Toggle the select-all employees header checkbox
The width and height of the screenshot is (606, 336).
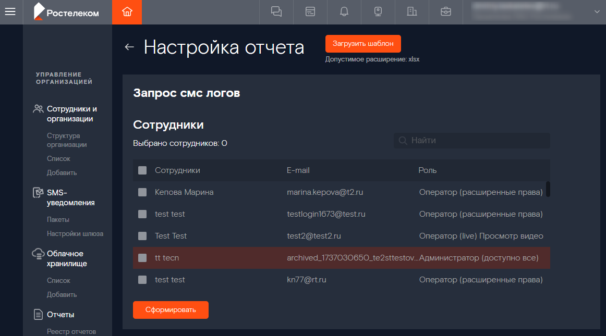coord(142,170)
